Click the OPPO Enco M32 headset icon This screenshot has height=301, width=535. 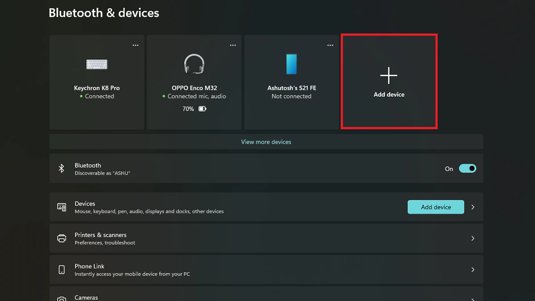[x=194, y=64]
